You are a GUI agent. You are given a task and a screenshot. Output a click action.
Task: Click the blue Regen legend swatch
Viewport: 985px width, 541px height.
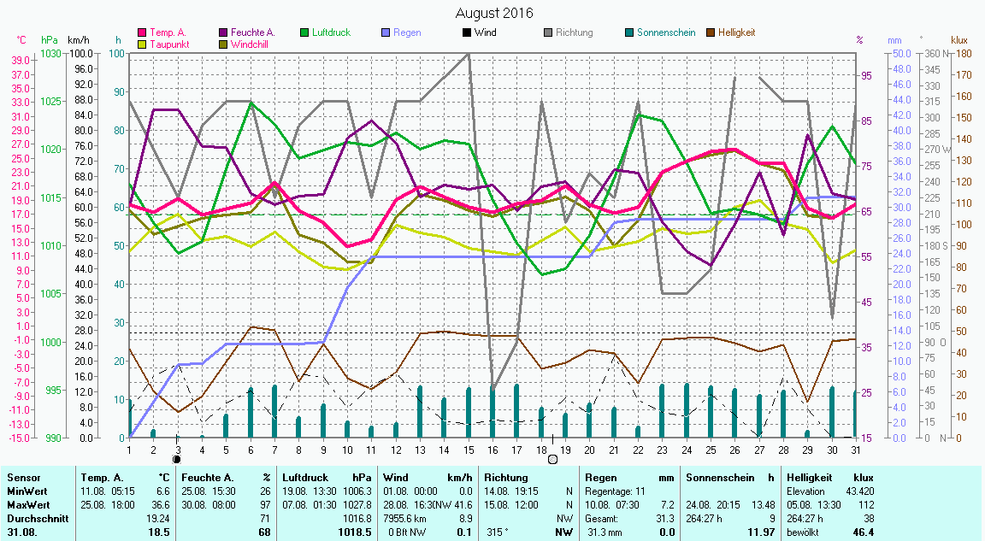click(x=386, y=32)
